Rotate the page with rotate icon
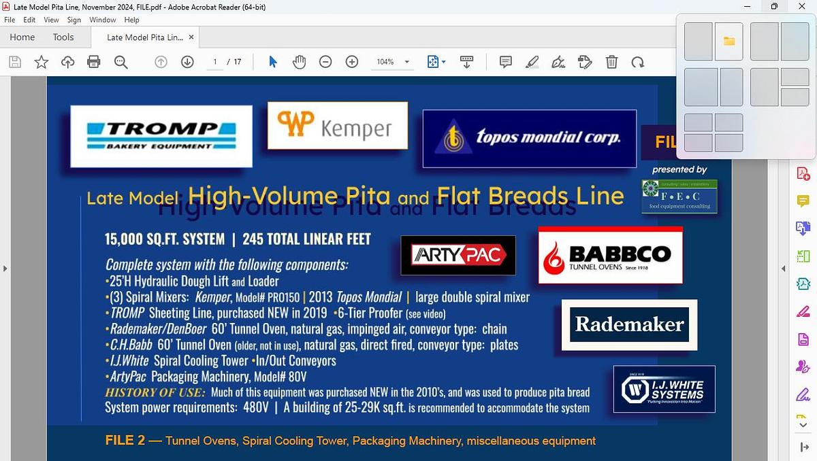 click(638, 62)
